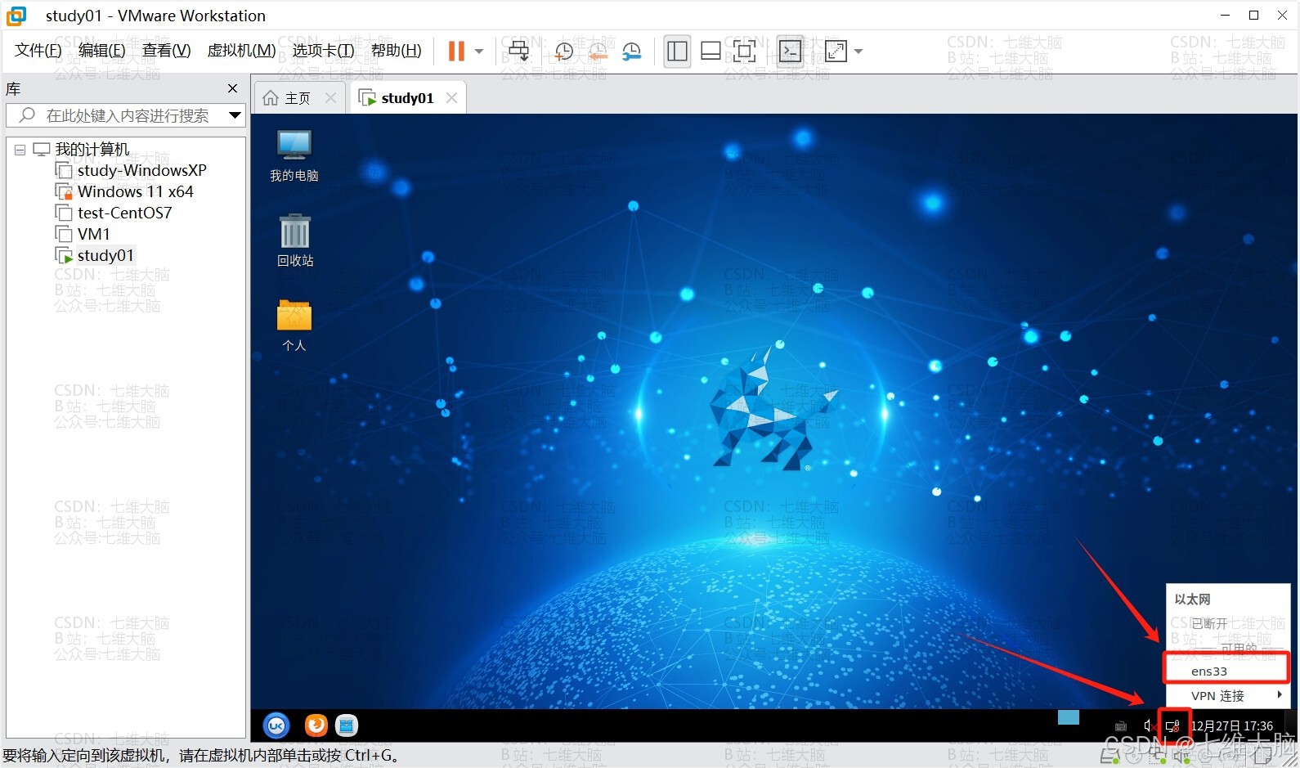Screen dimensions: 1300x768
Task: Pause the virtual machine with the orange pause icon
Action: coord(456,51)
